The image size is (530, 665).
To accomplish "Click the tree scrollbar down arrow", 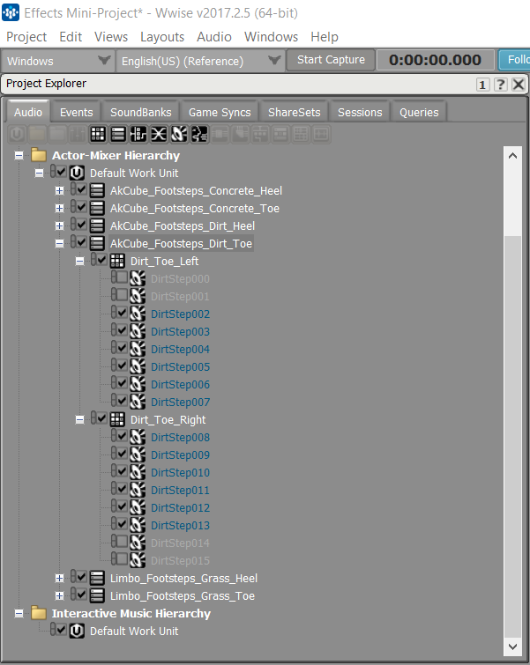I will click(x=512, y=647).
